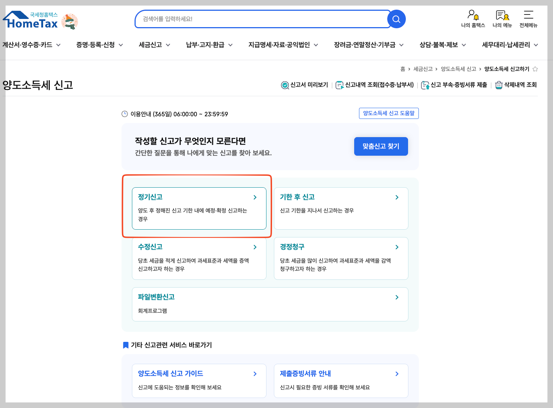Expand chevron beside 증명·등록·신청

click(x=121, y=45)
